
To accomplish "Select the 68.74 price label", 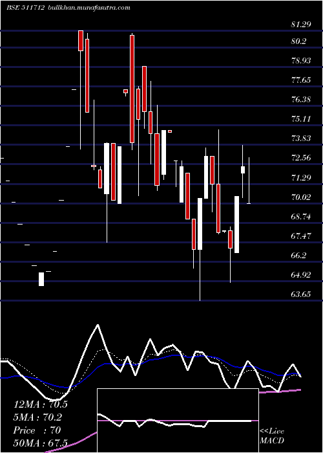I will (x=301, y=217).
